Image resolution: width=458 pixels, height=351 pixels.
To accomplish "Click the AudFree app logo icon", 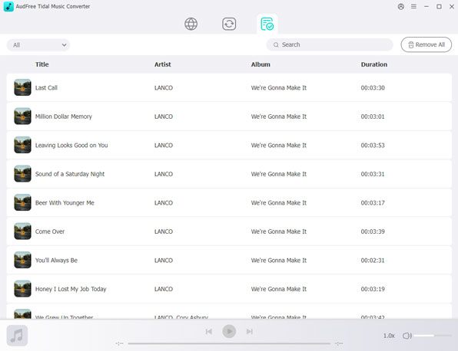I will (8, 6).
